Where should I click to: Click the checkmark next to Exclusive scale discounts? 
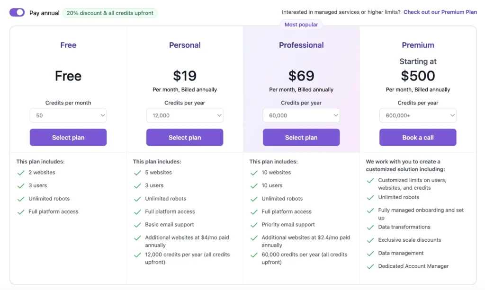click(x=370, y=240)
